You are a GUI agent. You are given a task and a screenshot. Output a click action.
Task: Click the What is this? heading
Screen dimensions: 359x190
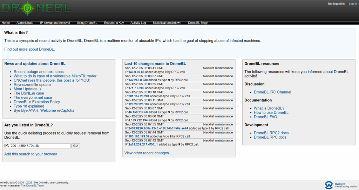(x=16, y=32)
